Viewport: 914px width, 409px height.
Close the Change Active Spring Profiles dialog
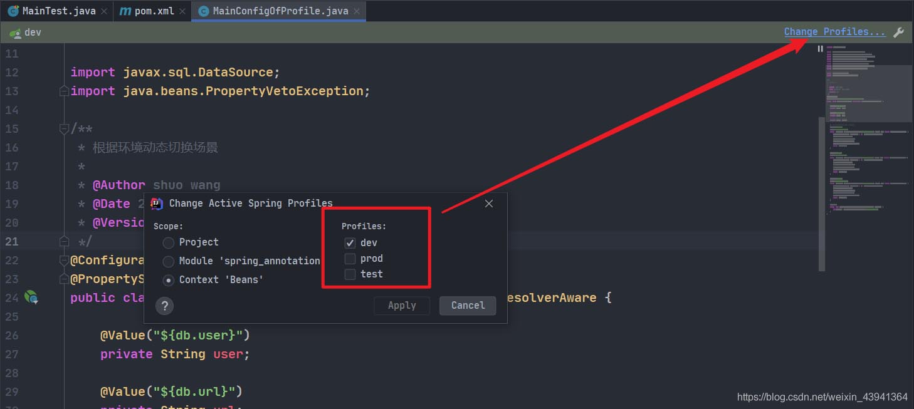click(x=489, y=204)
